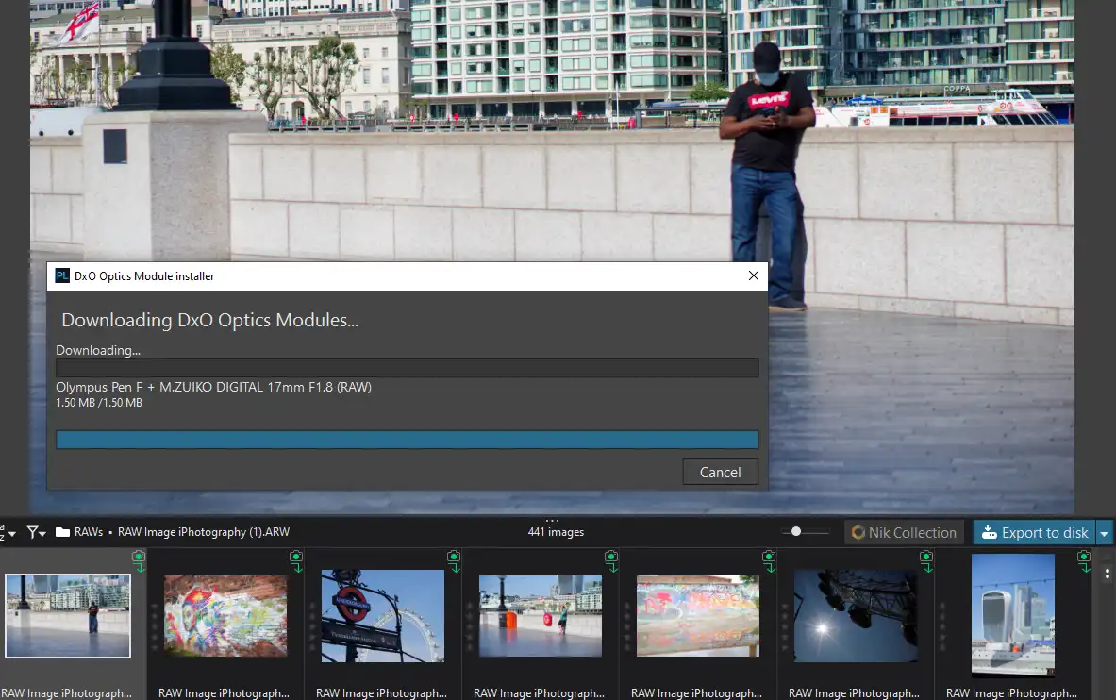This screenshot has width=1116, height=700.
Task: Click the filename label under the graffiti wall thumbnail
Action: 697,692
